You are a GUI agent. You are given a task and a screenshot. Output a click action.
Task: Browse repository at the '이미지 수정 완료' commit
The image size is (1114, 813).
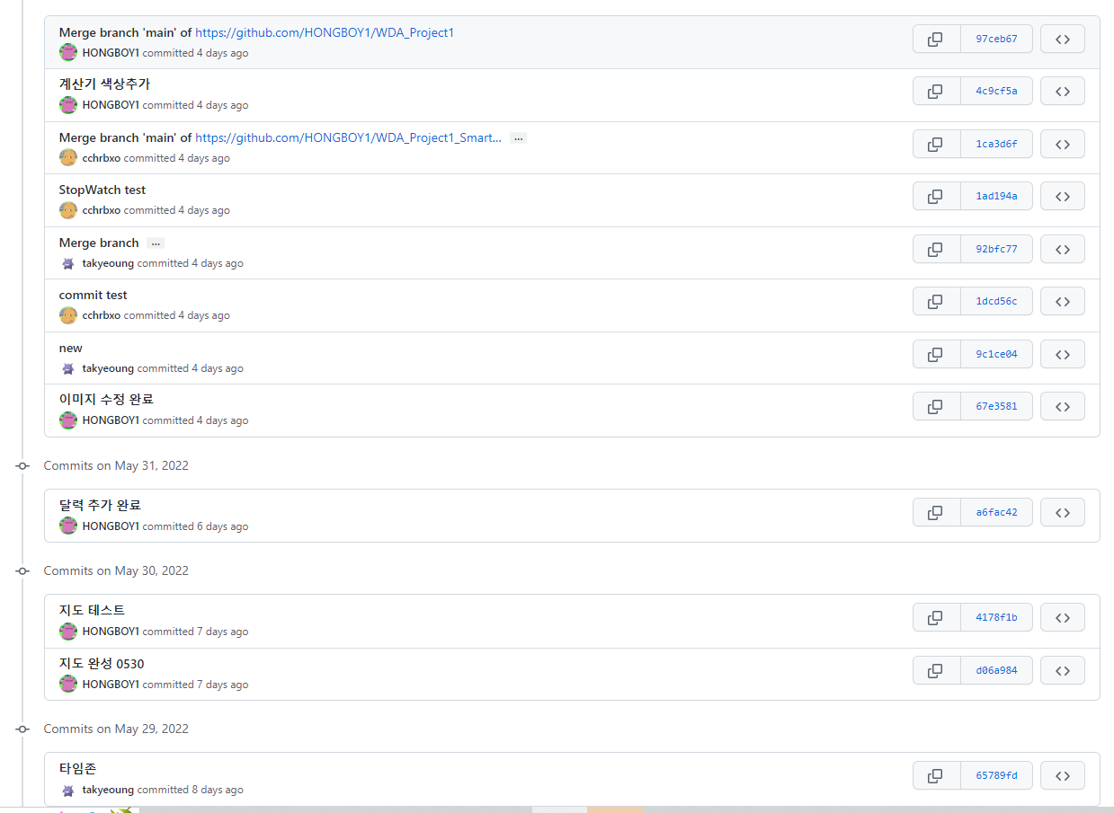coord(1062,406)
